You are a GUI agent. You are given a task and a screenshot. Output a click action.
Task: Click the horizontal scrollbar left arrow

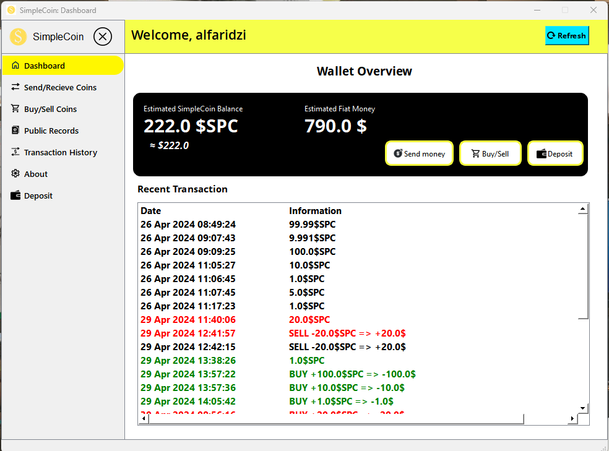(144, 418)
